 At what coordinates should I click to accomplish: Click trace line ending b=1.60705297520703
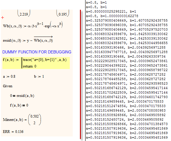click(x=127, y=29)
